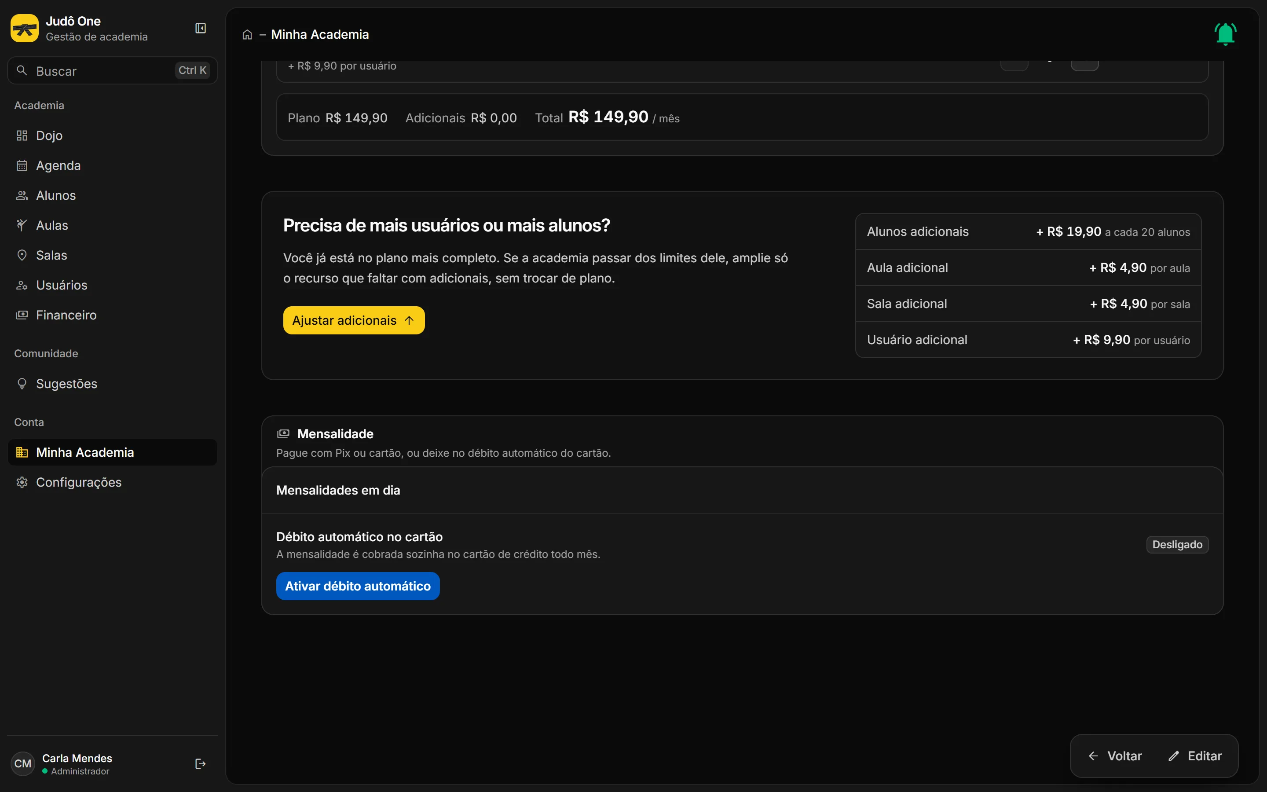Click the Carla Mendes user name
The width and height of the screenshot is (1267, 792).
[77, 758]
